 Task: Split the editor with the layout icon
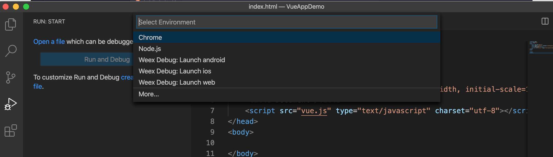pyautogui.click(x=545, y=21)
